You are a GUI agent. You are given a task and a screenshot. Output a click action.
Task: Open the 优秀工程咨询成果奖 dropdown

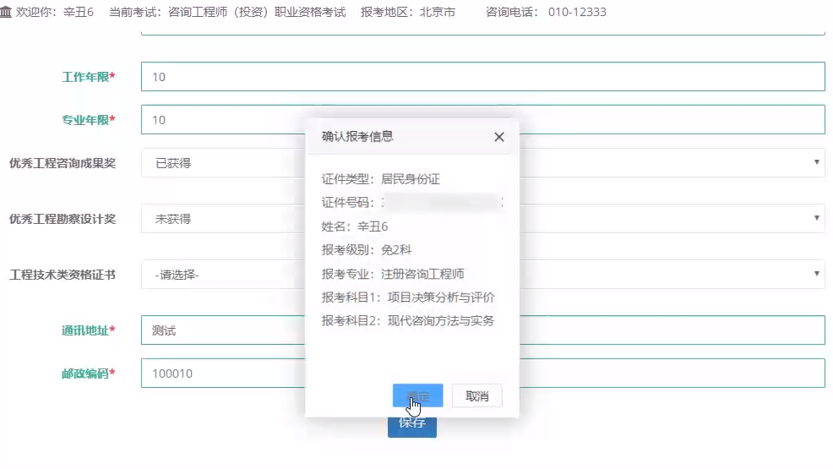483,162
